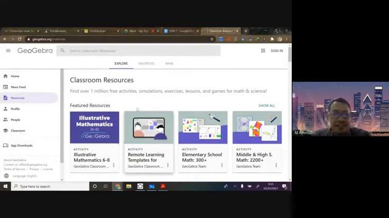Click the Terms of Service link
The image size is (389, 218).
tap(14, 169)
